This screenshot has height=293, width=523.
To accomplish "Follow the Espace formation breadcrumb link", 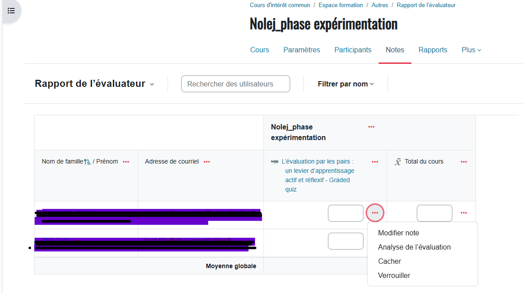I will click(x=340, y=5).
